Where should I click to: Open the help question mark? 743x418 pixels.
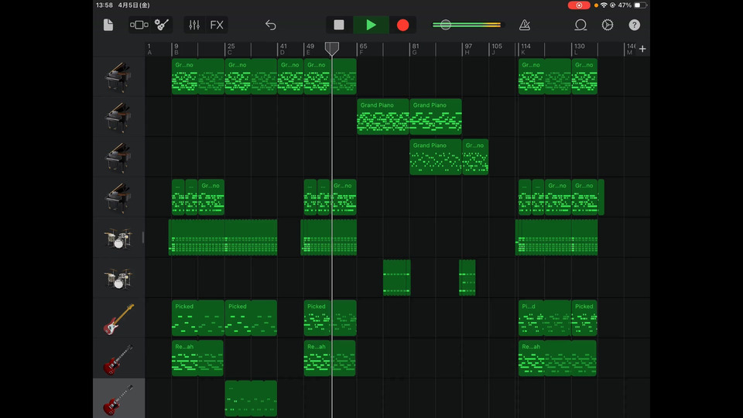[635, 25]
